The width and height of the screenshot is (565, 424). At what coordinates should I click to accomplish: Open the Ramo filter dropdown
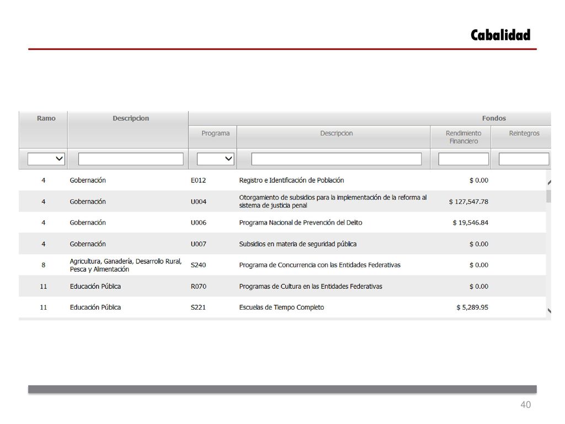coord(46,158)
